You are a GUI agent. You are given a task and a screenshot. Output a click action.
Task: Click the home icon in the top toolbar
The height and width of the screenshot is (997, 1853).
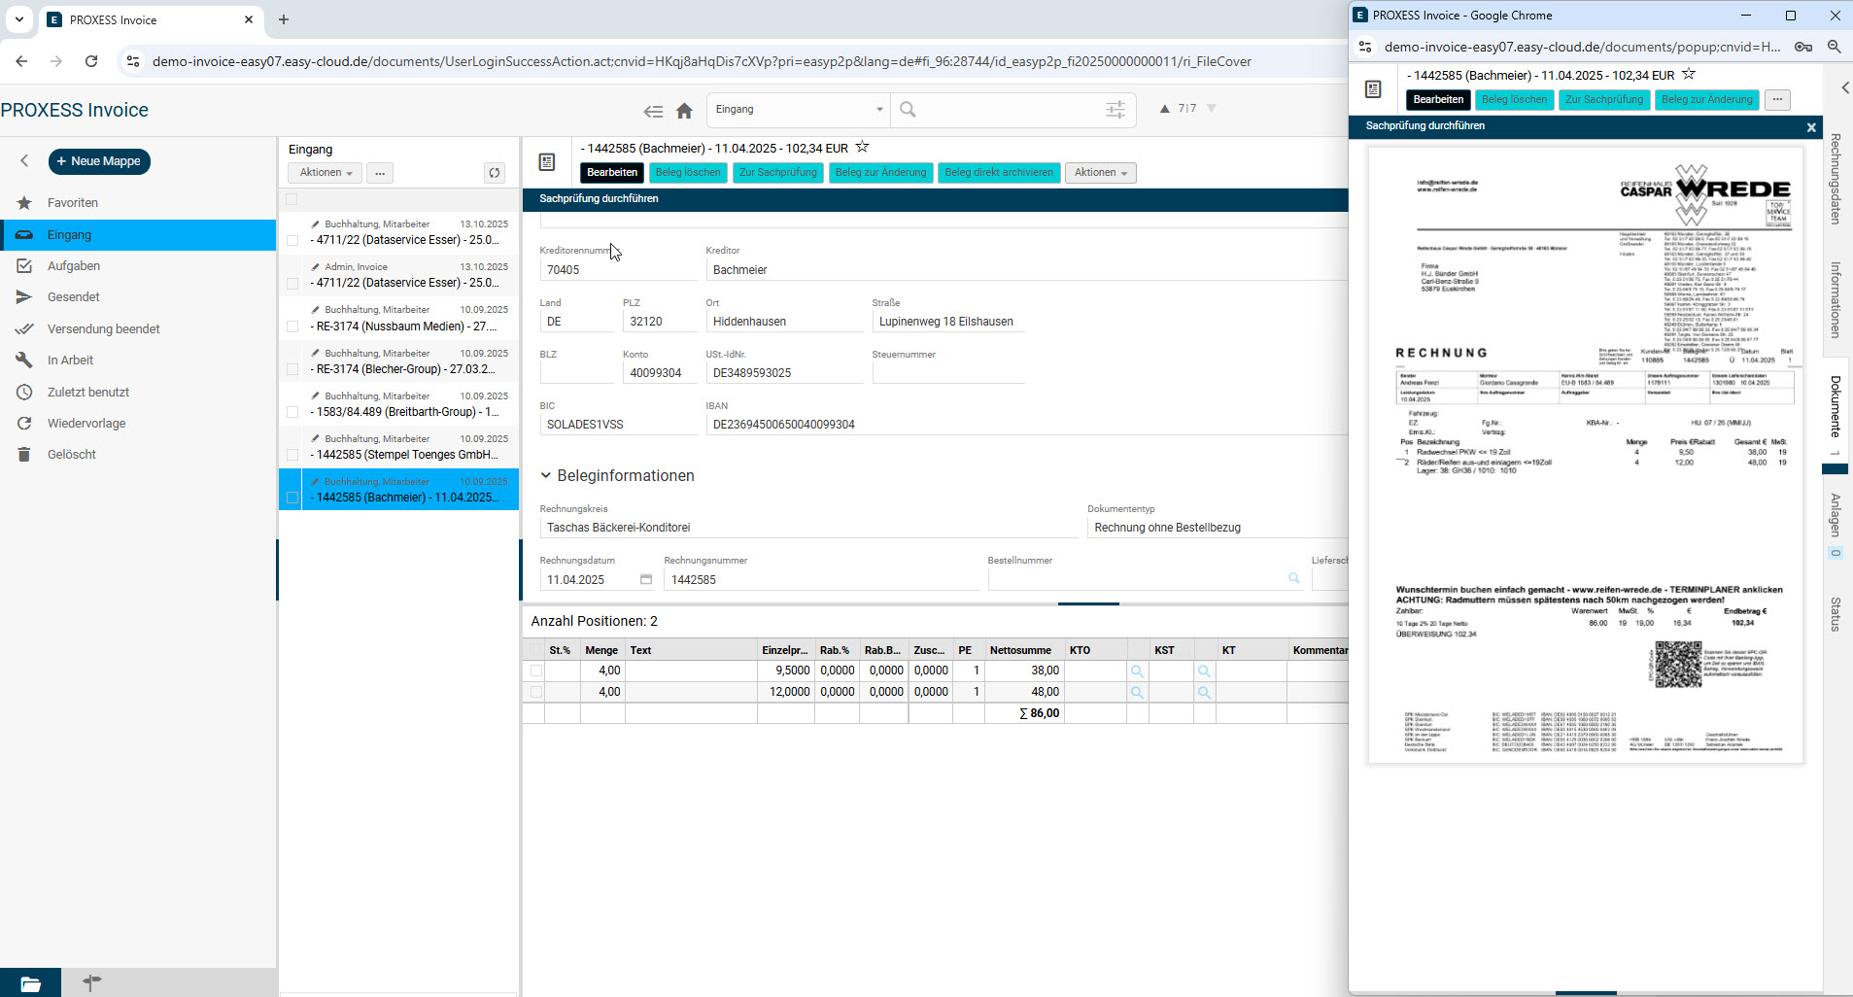684,111
